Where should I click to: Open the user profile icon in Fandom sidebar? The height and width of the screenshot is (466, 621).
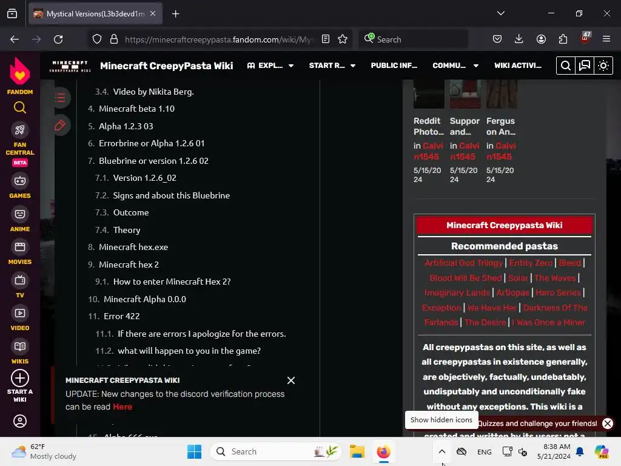20,421
